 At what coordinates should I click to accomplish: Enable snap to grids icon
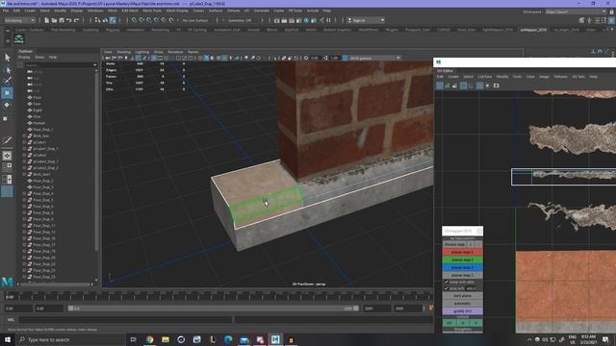point(134,20)
